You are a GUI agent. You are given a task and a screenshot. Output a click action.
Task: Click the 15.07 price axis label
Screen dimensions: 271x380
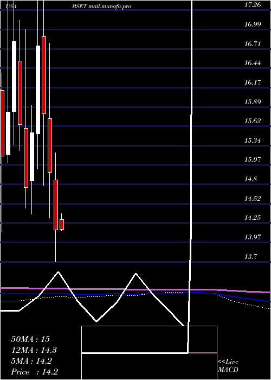253,160
